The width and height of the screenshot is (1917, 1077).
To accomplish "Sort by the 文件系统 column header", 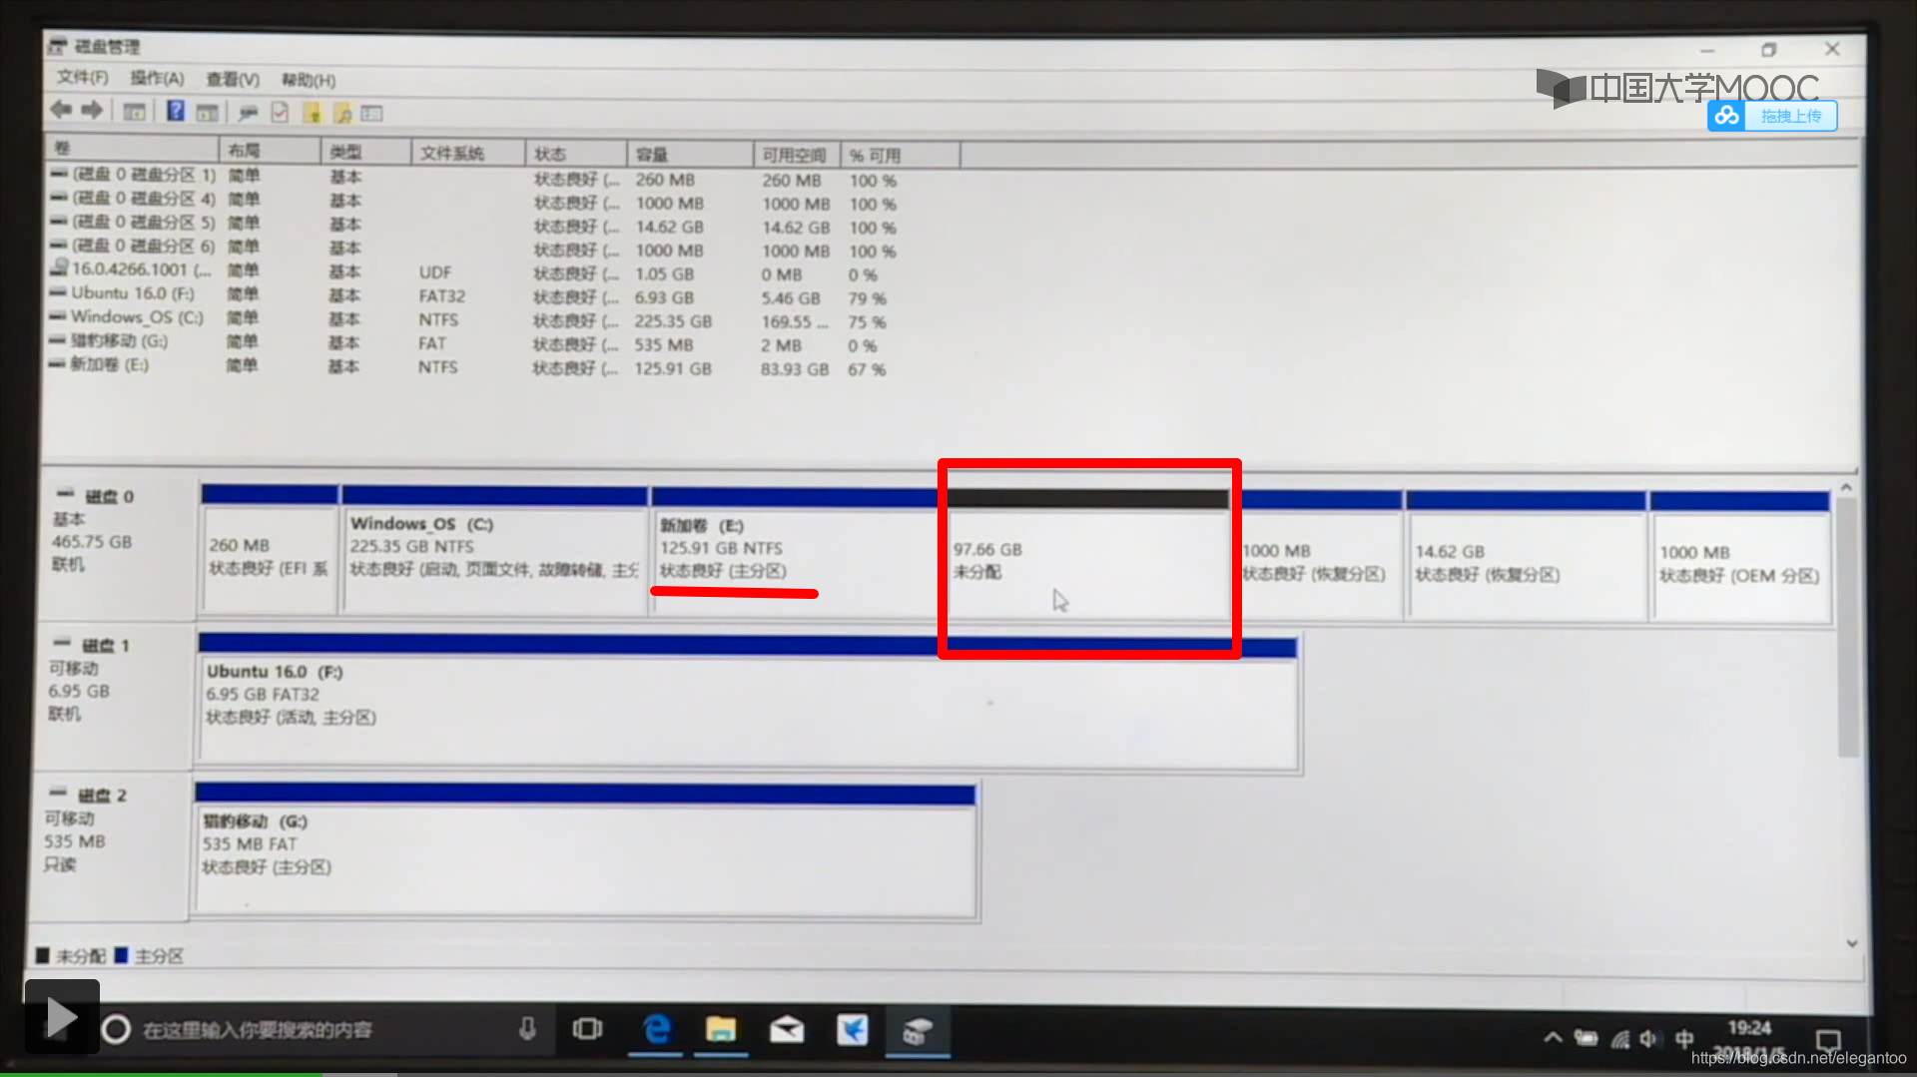I will point(468,153).
